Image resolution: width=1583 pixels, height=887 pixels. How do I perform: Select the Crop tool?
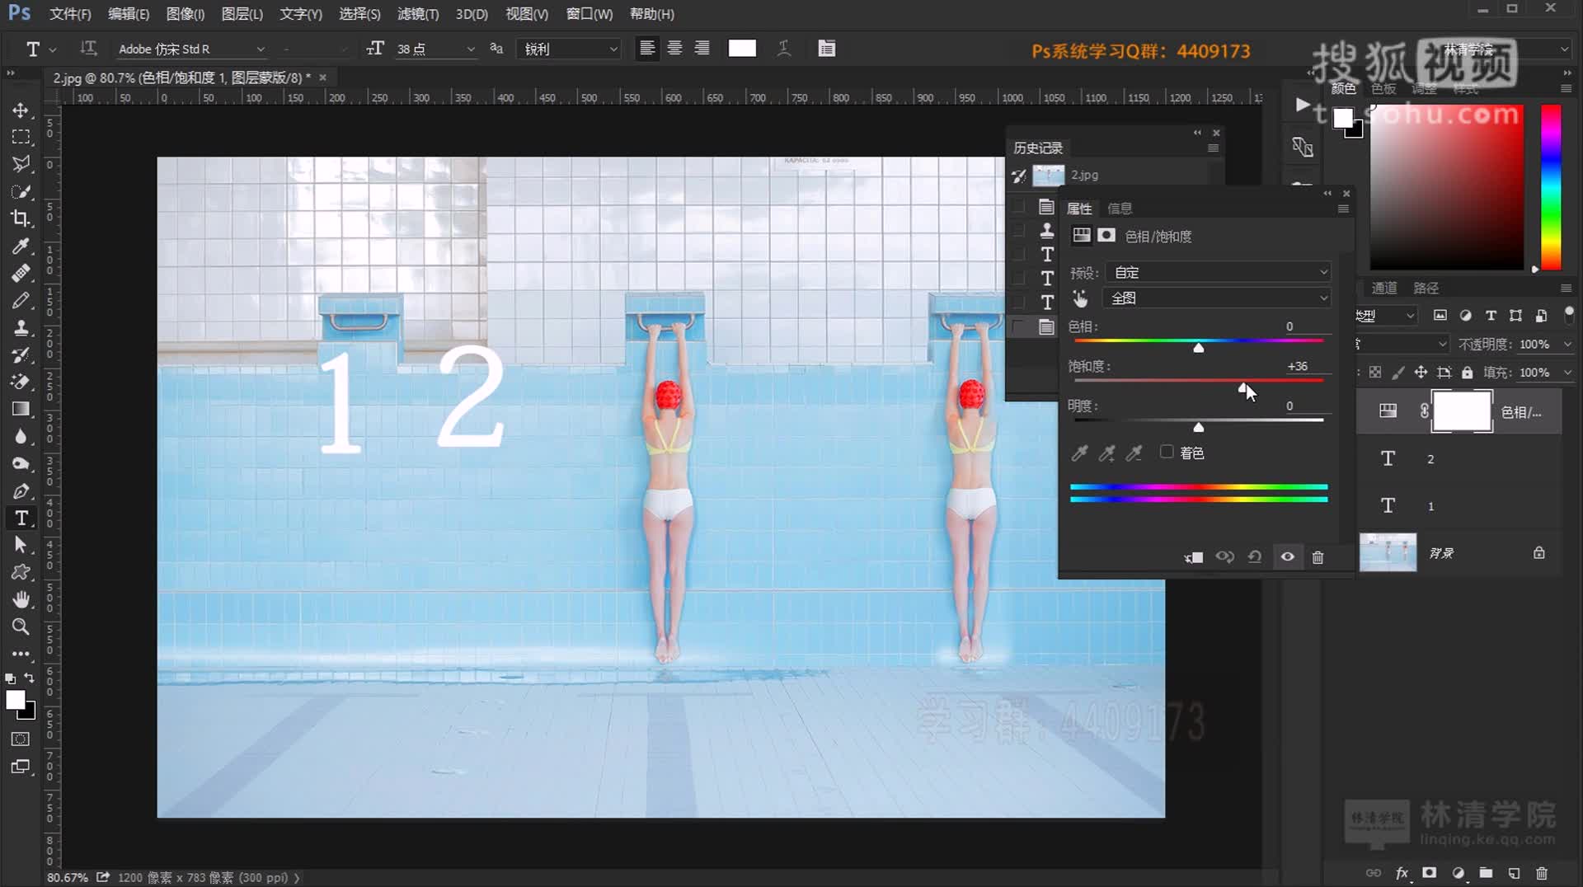point(21,218)
